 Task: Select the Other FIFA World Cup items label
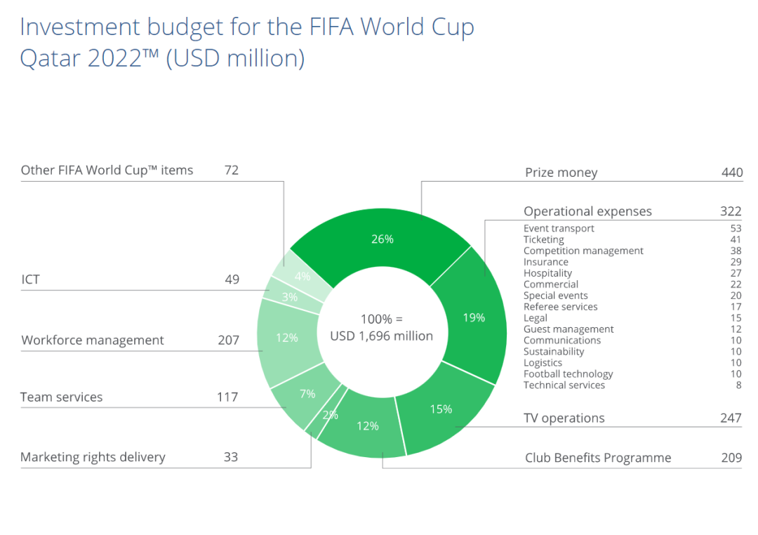pyautogui.click(x=107, y=170)
